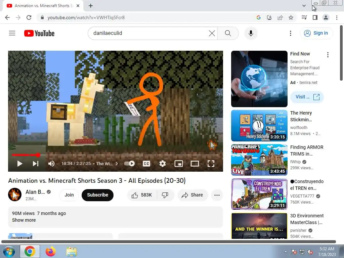This screenshot has height=258, width=344.
Task: Open 'Finding ARMOR TRIMS in...' video title
Action: 307,150
